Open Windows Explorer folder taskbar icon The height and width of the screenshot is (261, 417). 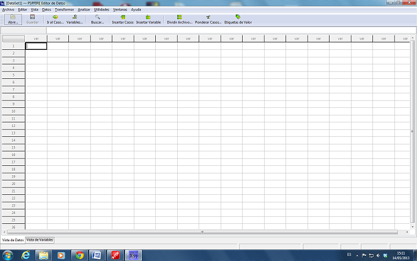point(43,255)
